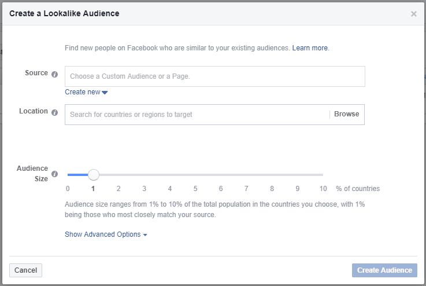Click the Audience Size info icon
Screen dimensions: 426x286
pos(54,174)
